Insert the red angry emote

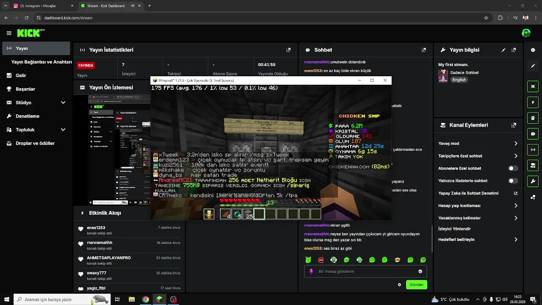(321, 260)
